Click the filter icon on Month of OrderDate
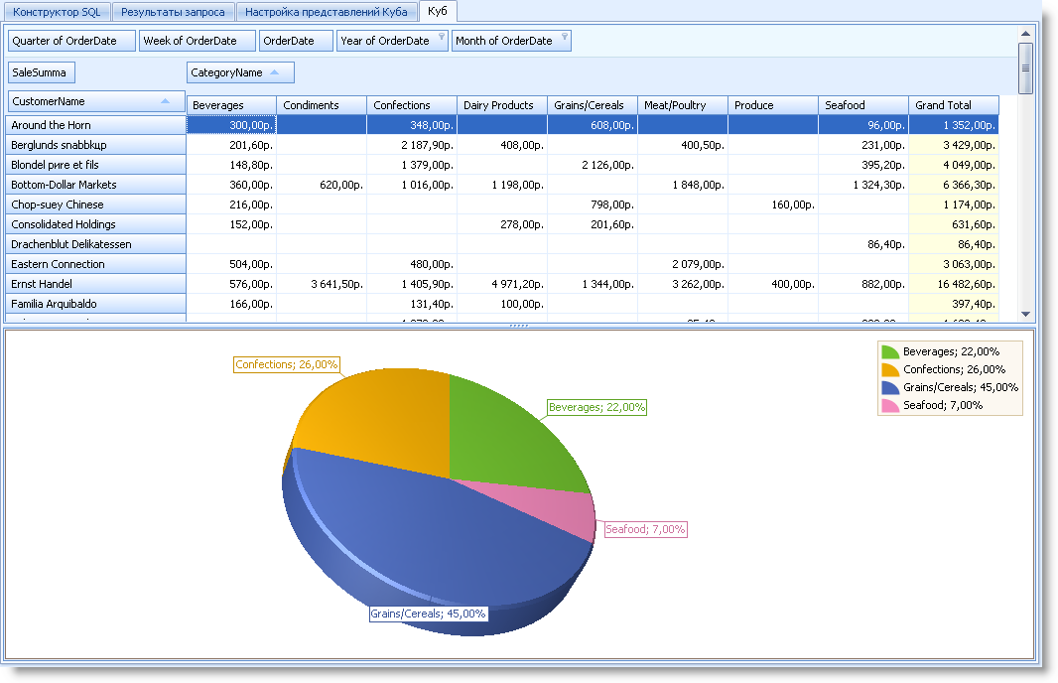This screenshot has width=1058, height=683. click(x=565, y=37)
